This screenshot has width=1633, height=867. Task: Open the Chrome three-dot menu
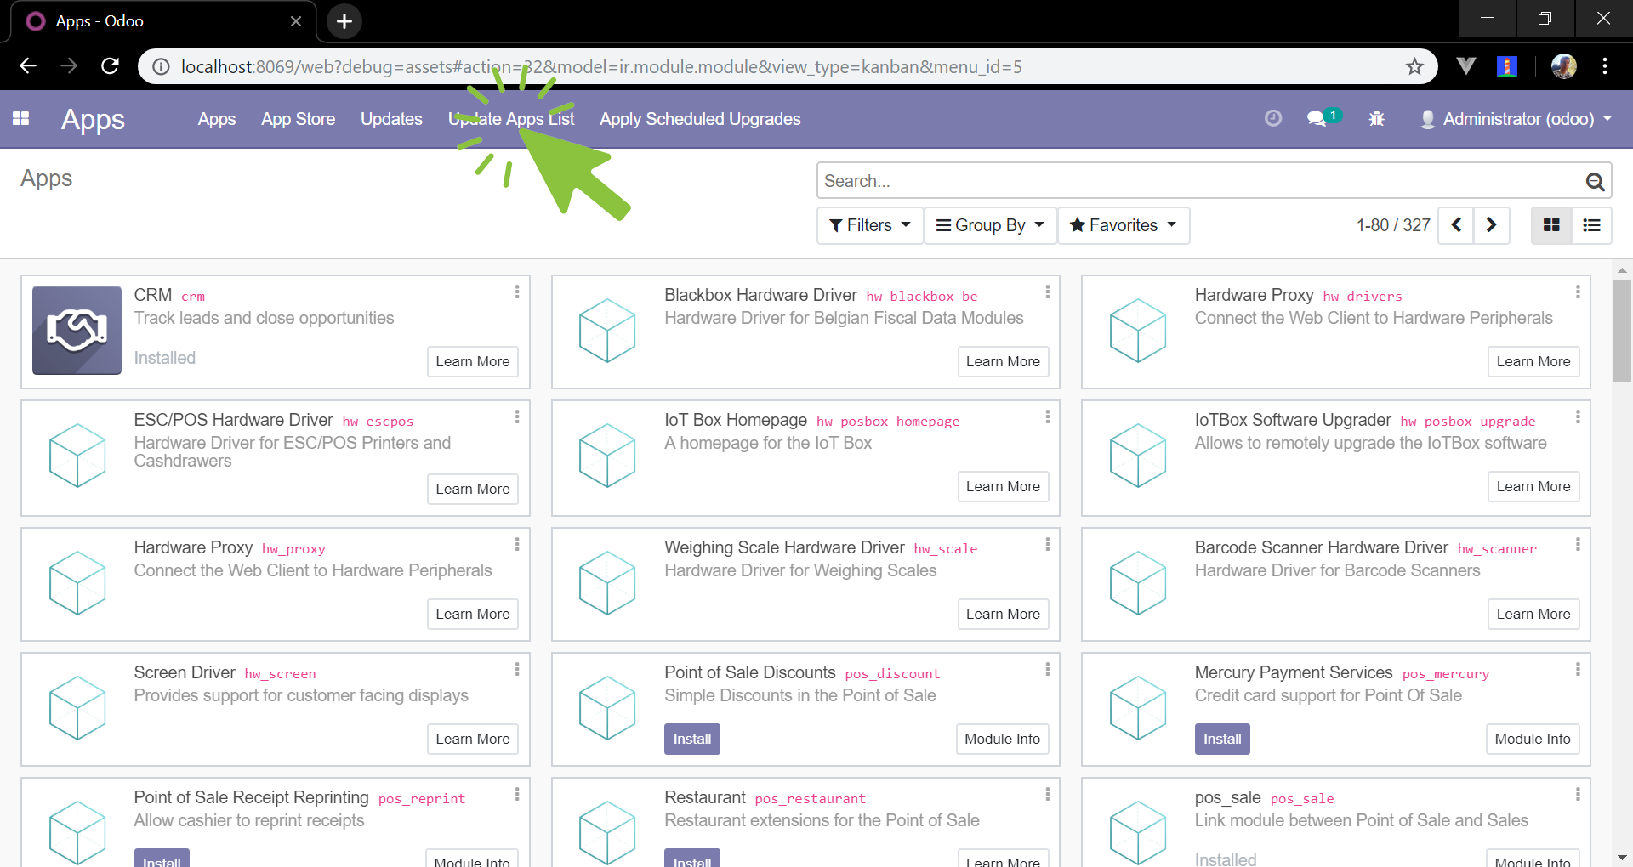click(x=1605, y=66)
